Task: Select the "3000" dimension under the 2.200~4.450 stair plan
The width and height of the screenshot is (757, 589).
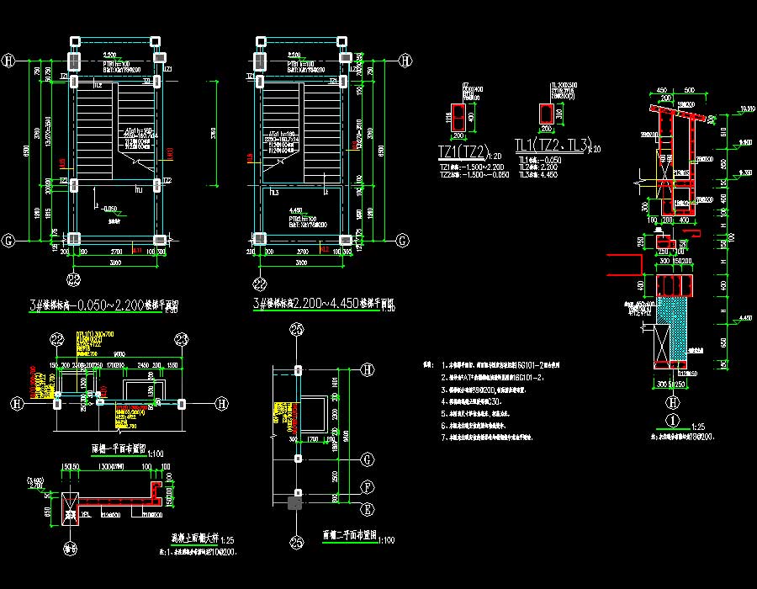Action: point(301,263)
